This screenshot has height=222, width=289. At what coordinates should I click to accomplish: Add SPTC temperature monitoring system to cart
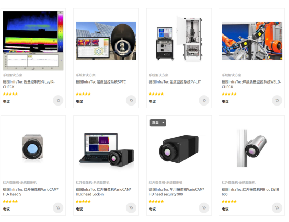pos(131,101)
